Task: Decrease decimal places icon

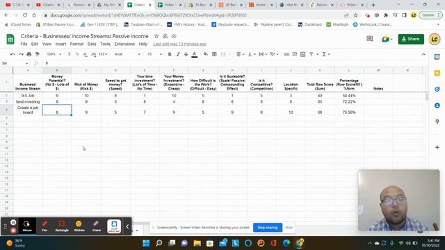Action: point(85,54)
